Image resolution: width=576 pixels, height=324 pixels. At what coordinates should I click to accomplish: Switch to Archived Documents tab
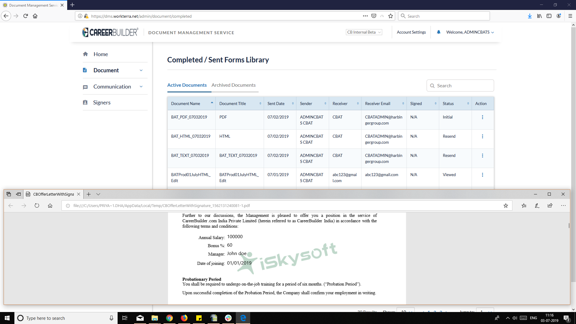233,85
